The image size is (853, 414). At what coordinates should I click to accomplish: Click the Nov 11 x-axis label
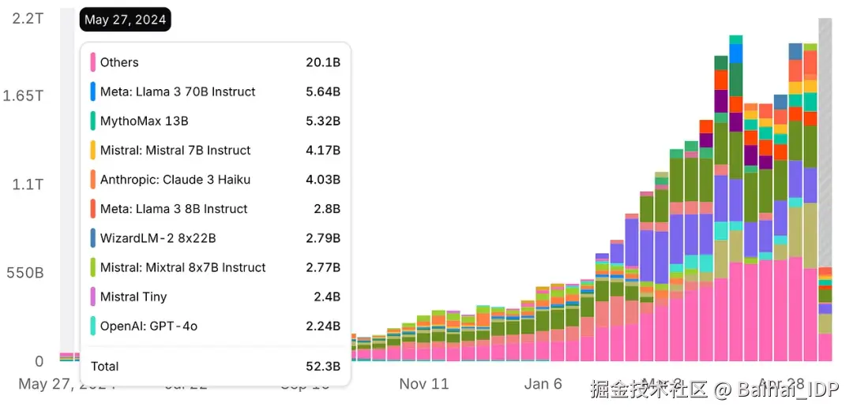pos(424,384)
